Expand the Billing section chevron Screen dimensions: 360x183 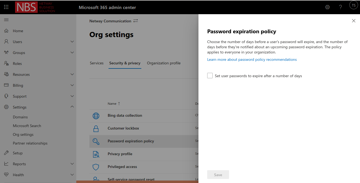pos(72,85)
